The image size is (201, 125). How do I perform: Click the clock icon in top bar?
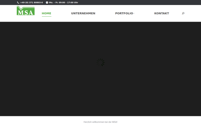tap(47, 2)
